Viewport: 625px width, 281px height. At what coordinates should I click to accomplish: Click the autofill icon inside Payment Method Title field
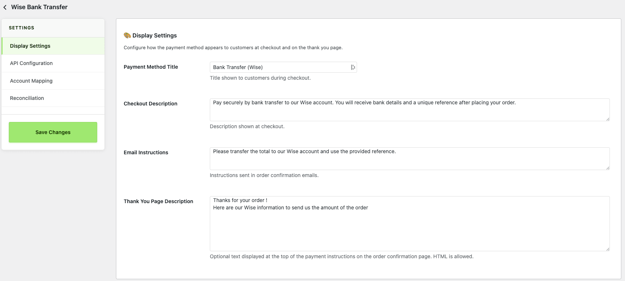353,67
